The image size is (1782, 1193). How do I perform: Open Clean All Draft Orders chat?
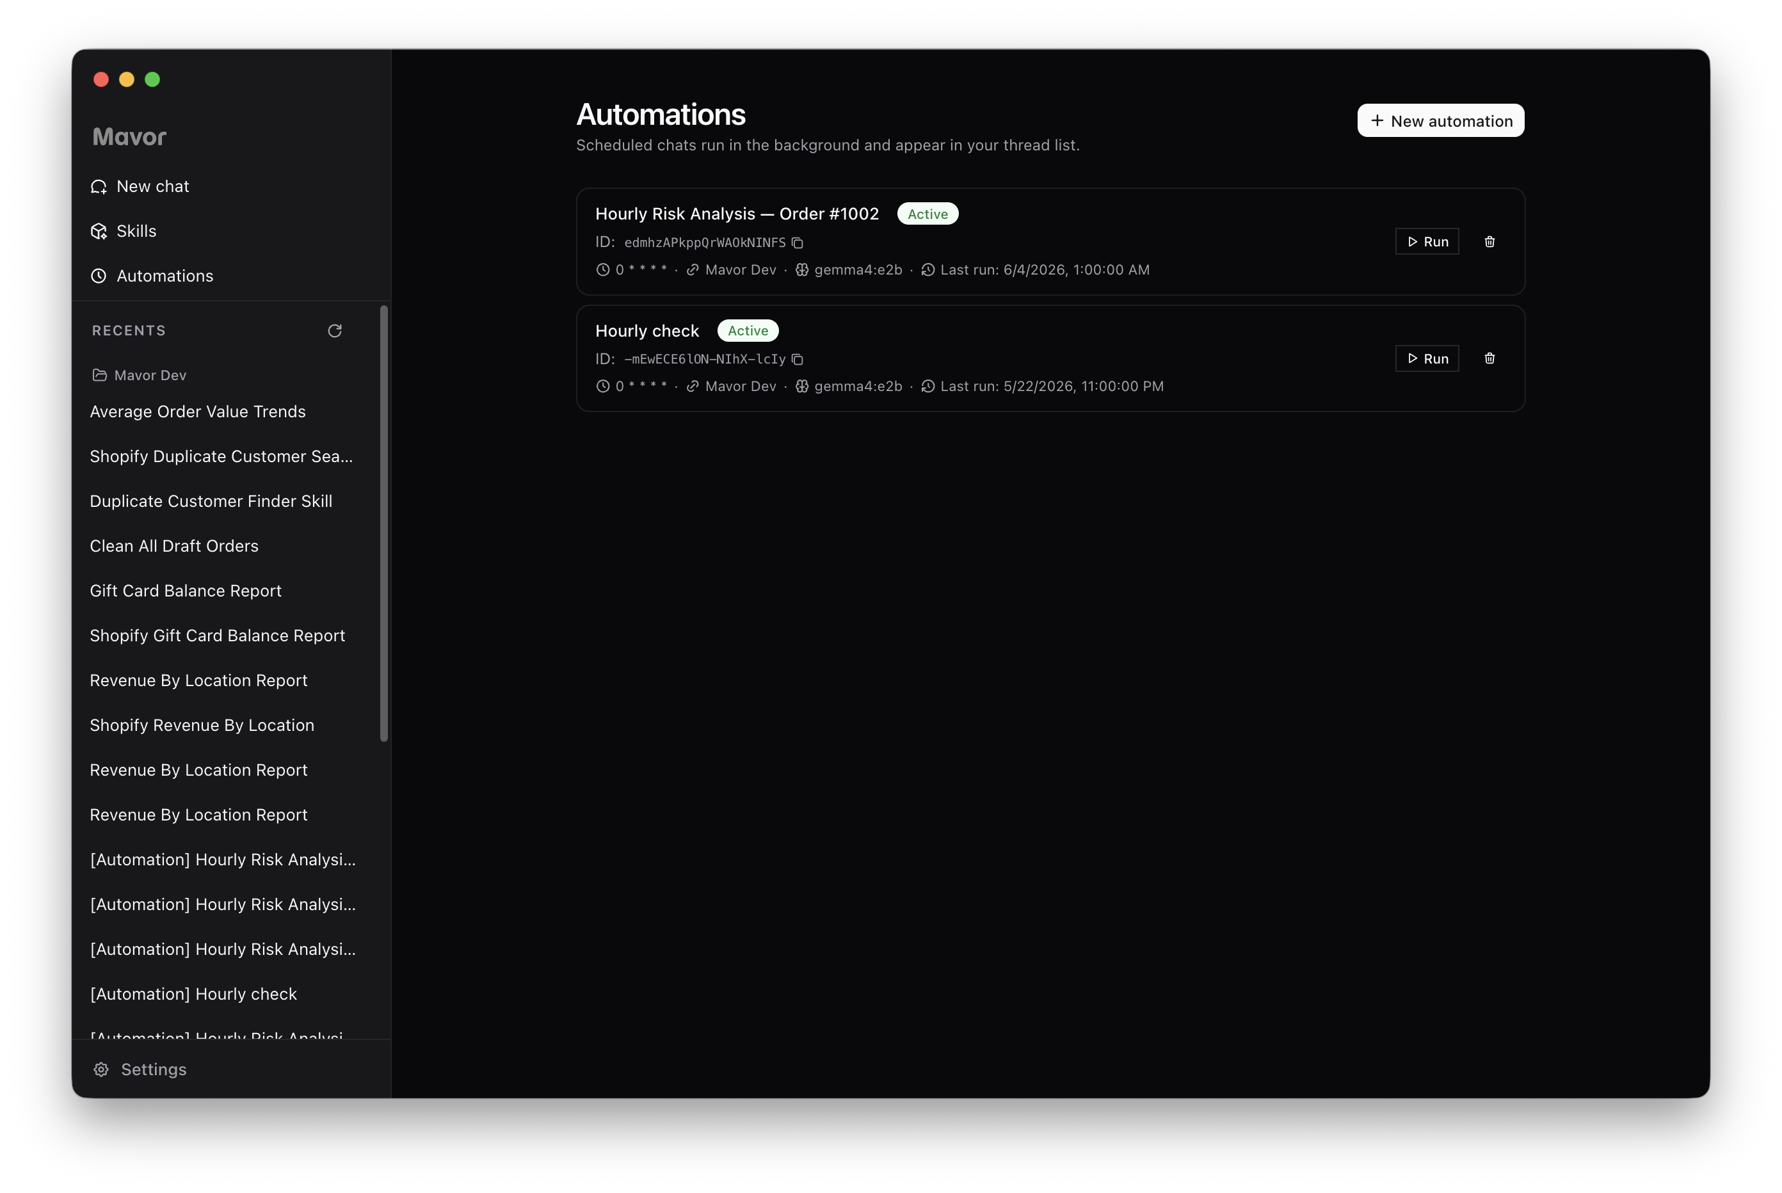pyautogui.click(x=174, y=547)
